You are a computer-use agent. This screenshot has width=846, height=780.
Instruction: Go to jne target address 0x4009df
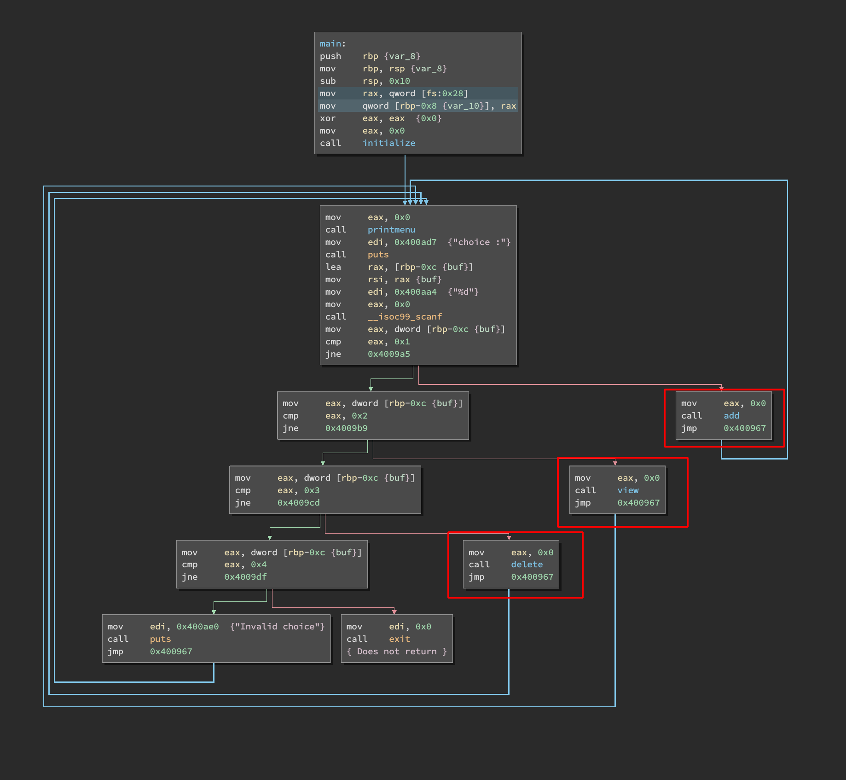pyautogui.click(x=245, y=577)
